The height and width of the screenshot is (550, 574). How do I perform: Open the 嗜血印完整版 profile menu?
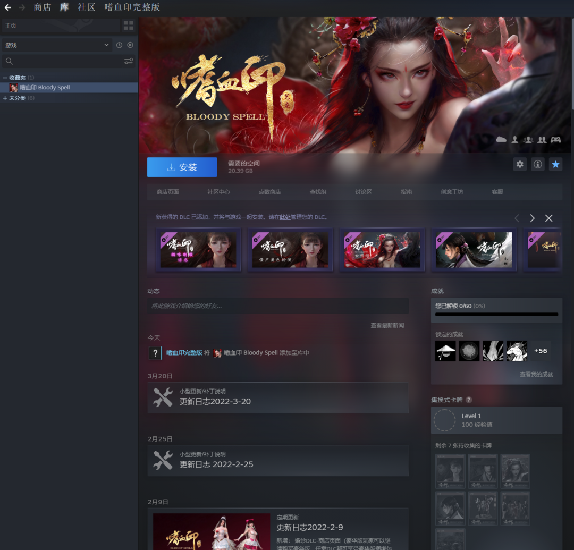click(132, 7)
